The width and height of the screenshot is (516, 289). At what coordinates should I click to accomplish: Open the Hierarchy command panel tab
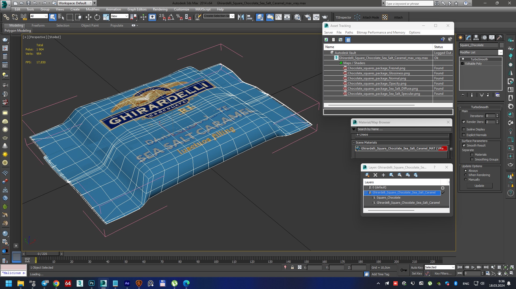click(476, 38)
